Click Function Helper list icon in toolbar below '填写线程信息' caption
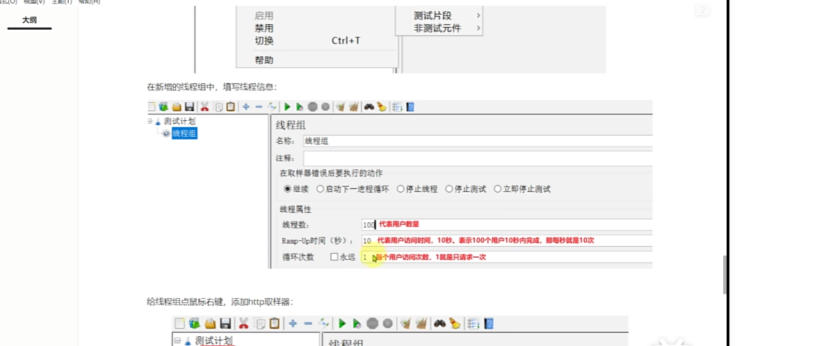817x346 pixels. coord(396,107)
